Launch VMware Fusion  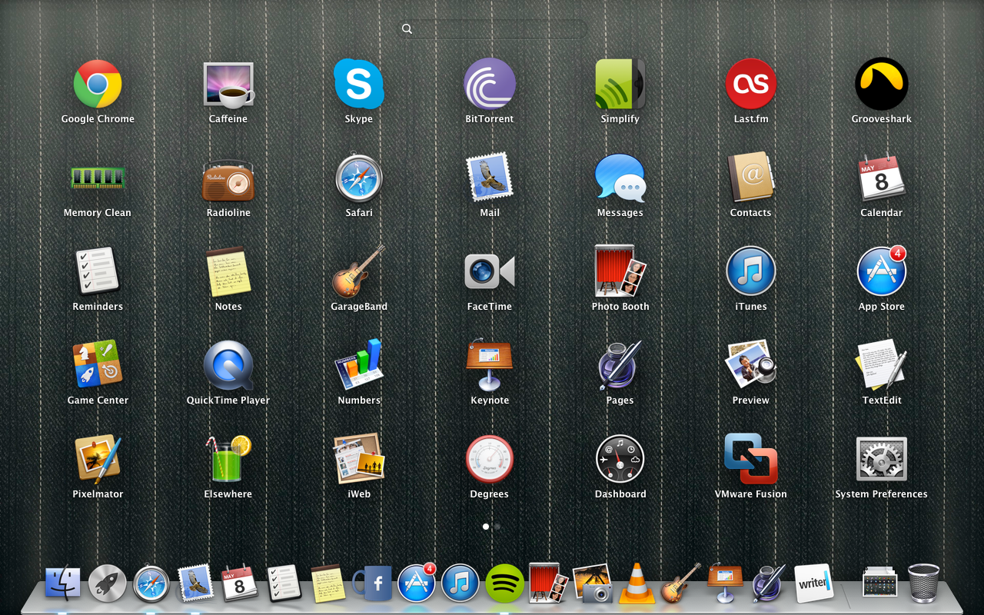click(x=751, y=459)
